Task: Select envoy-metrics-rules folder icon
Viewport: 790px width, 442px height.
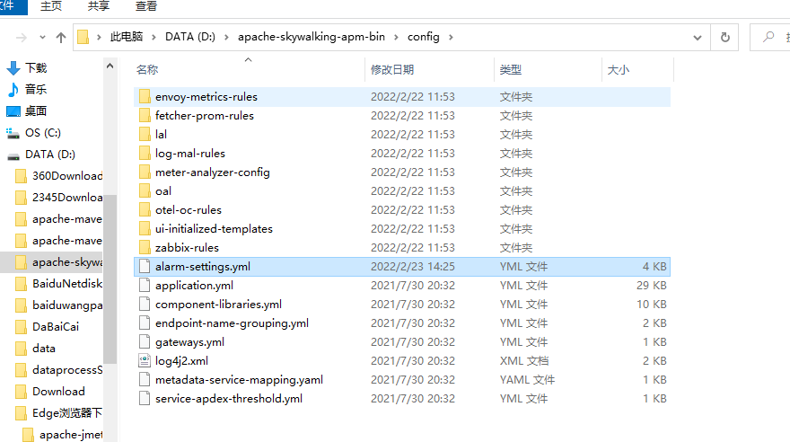Action: click(145, 97)
